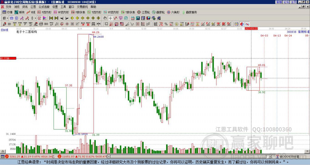Click the 04-13 future date marker
310x165 pixels.
[x=277, y=36]
